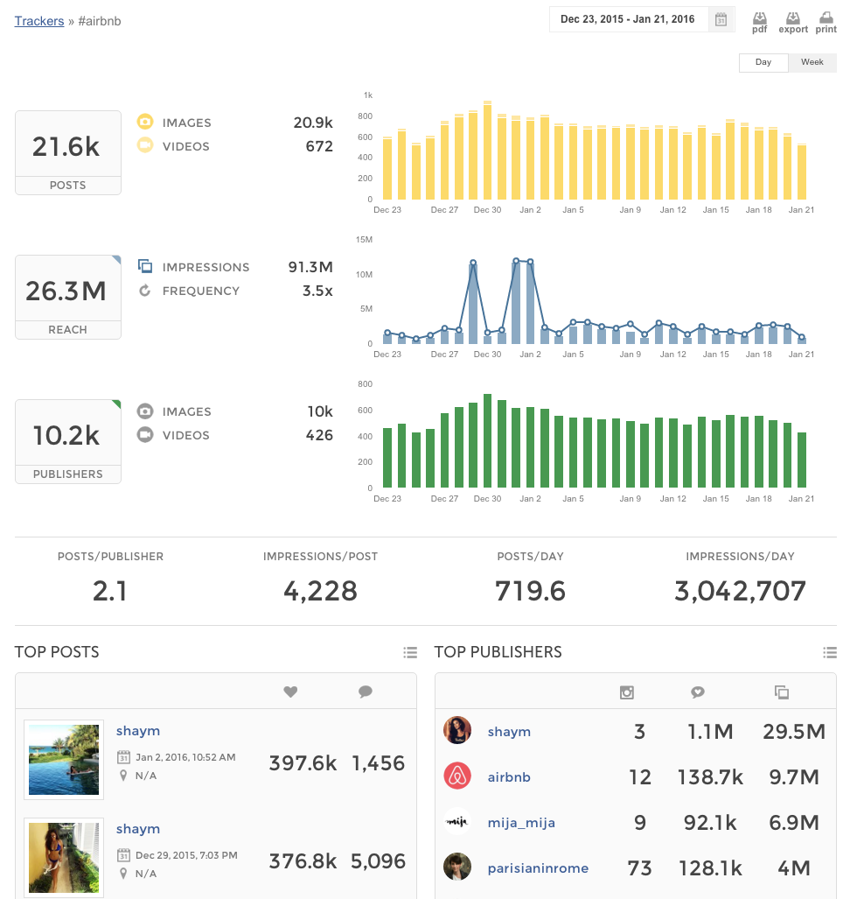This screenshot has height=899, width=850.
Task: Click shaym's 29.5M impressions value
Action: click(794, 732)
